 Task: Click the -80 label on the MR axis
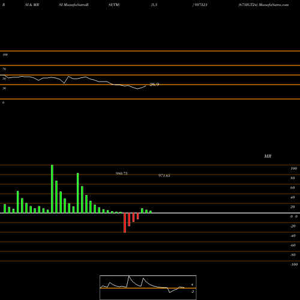pos(293,255)
